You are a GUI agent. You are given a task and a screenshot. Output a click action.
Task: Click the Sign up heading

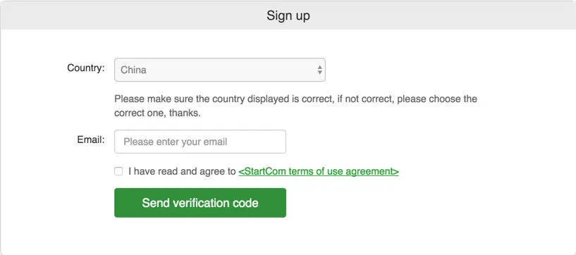click(x=288, y=15)
